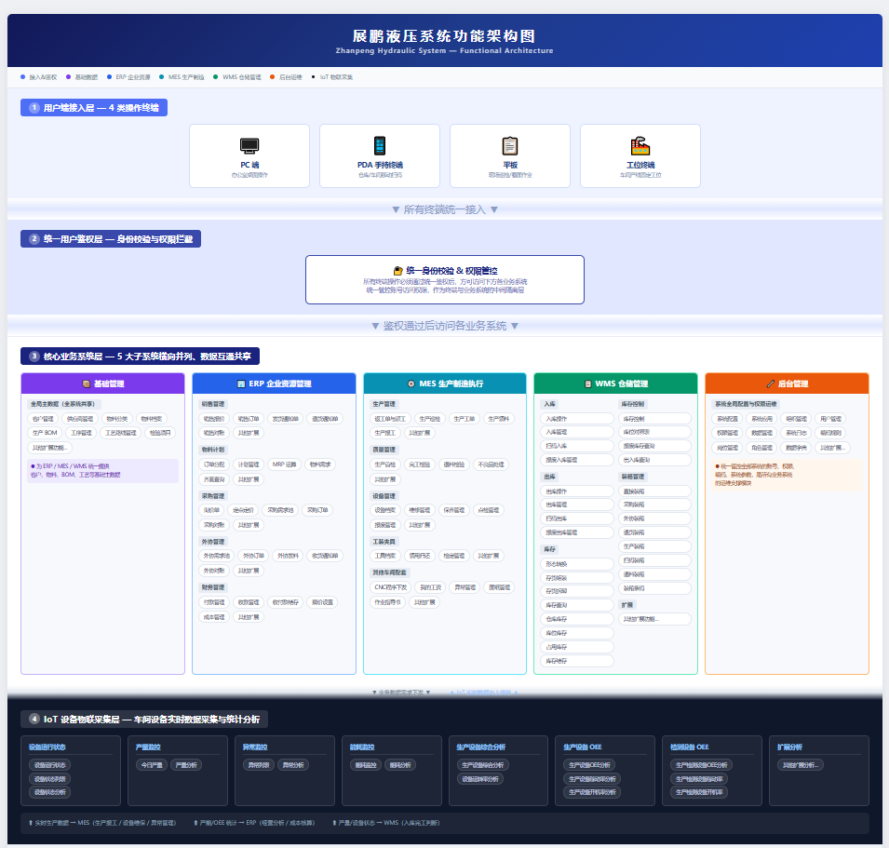Click the lock icon beside 统一身份校验
The width and height of the screenshot is (889, 848).
click(398, 271)
